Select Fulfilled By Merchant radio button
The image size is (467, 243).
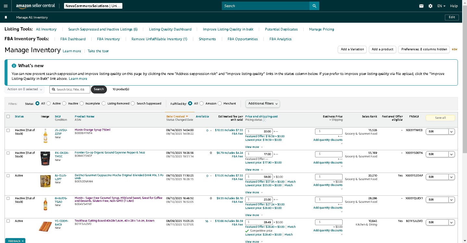click(x=220, y=103)
